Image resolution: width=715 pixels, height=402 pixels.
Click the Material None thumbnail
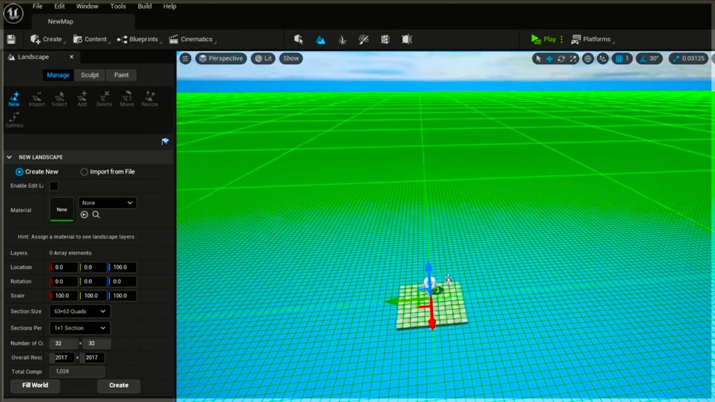(61, 209)
